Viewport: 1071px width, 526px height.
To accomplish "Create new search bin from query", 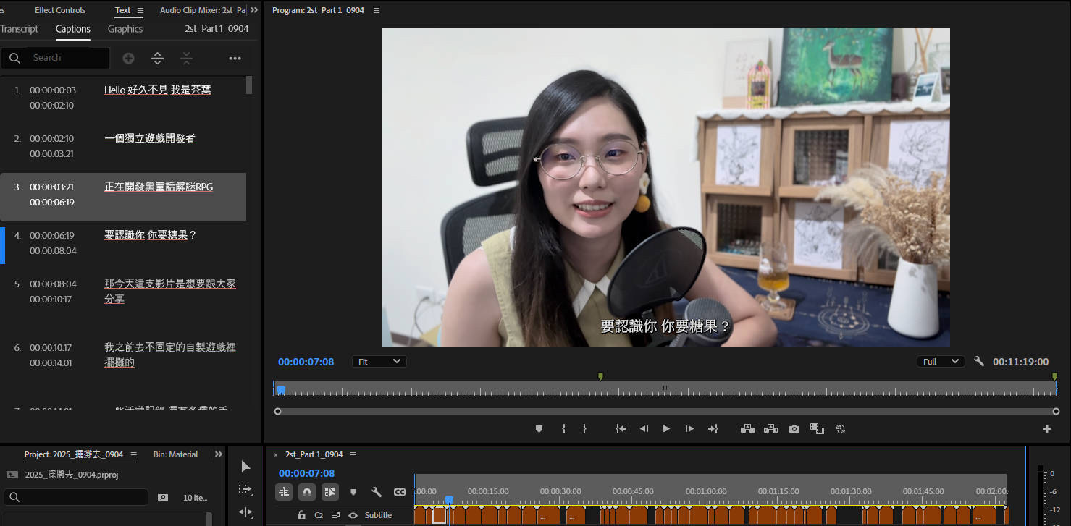I will (163, 497).
